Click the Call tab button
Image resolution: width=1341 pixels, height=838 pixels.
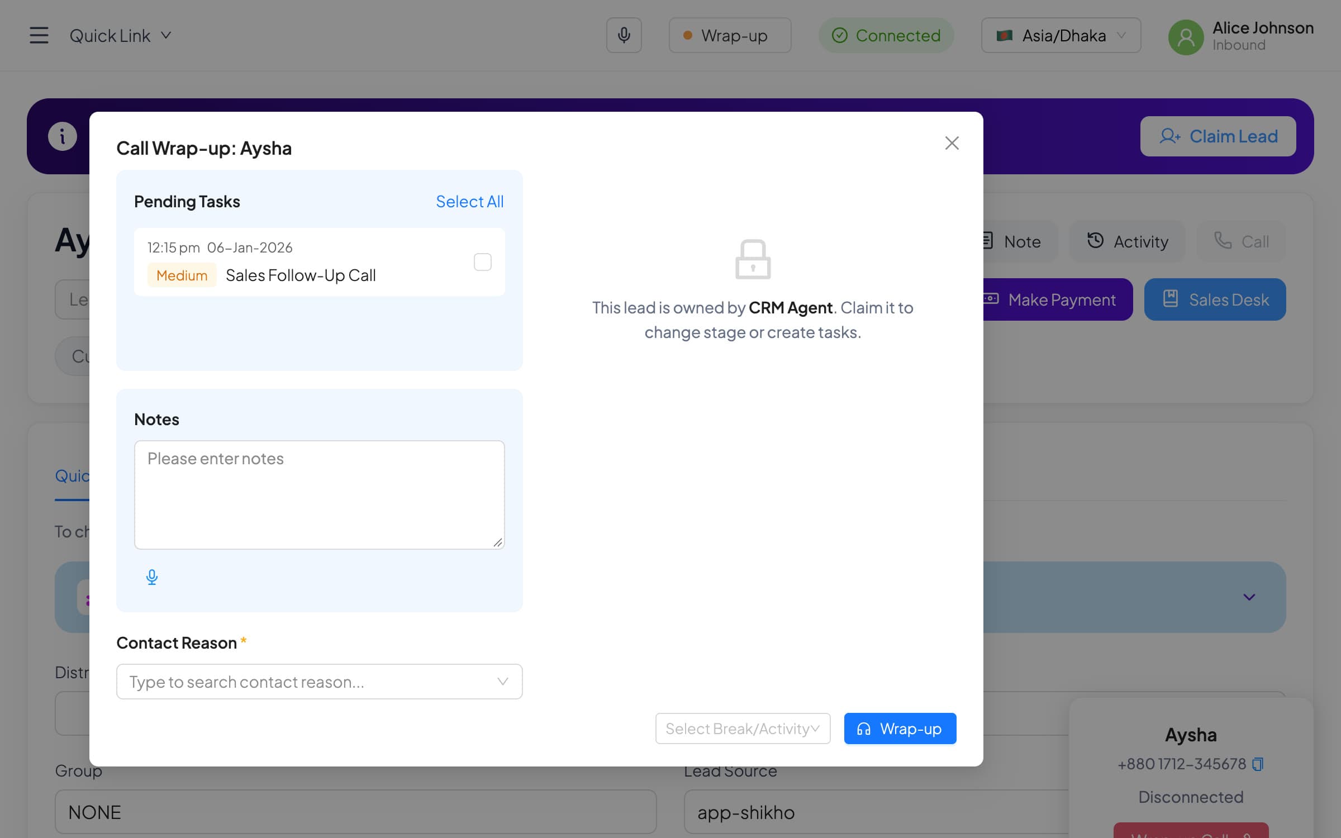[x=1242, y=241]
